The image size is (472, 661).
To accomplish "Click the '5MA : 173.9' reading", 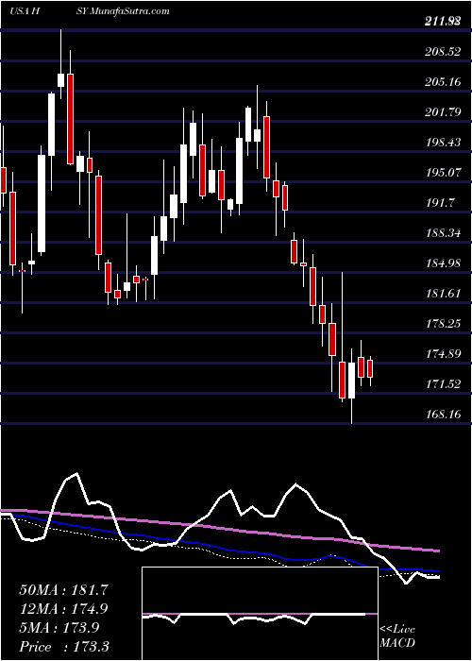I will coord(59,628).
